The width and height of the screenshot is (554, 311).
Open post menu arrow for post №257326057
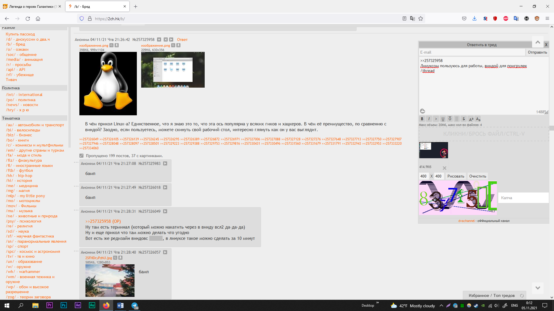pos(165,252)
